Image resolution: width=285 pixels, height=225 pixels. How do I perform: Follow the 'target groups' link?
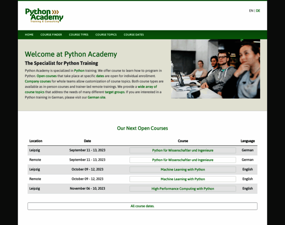click(115, 92)
